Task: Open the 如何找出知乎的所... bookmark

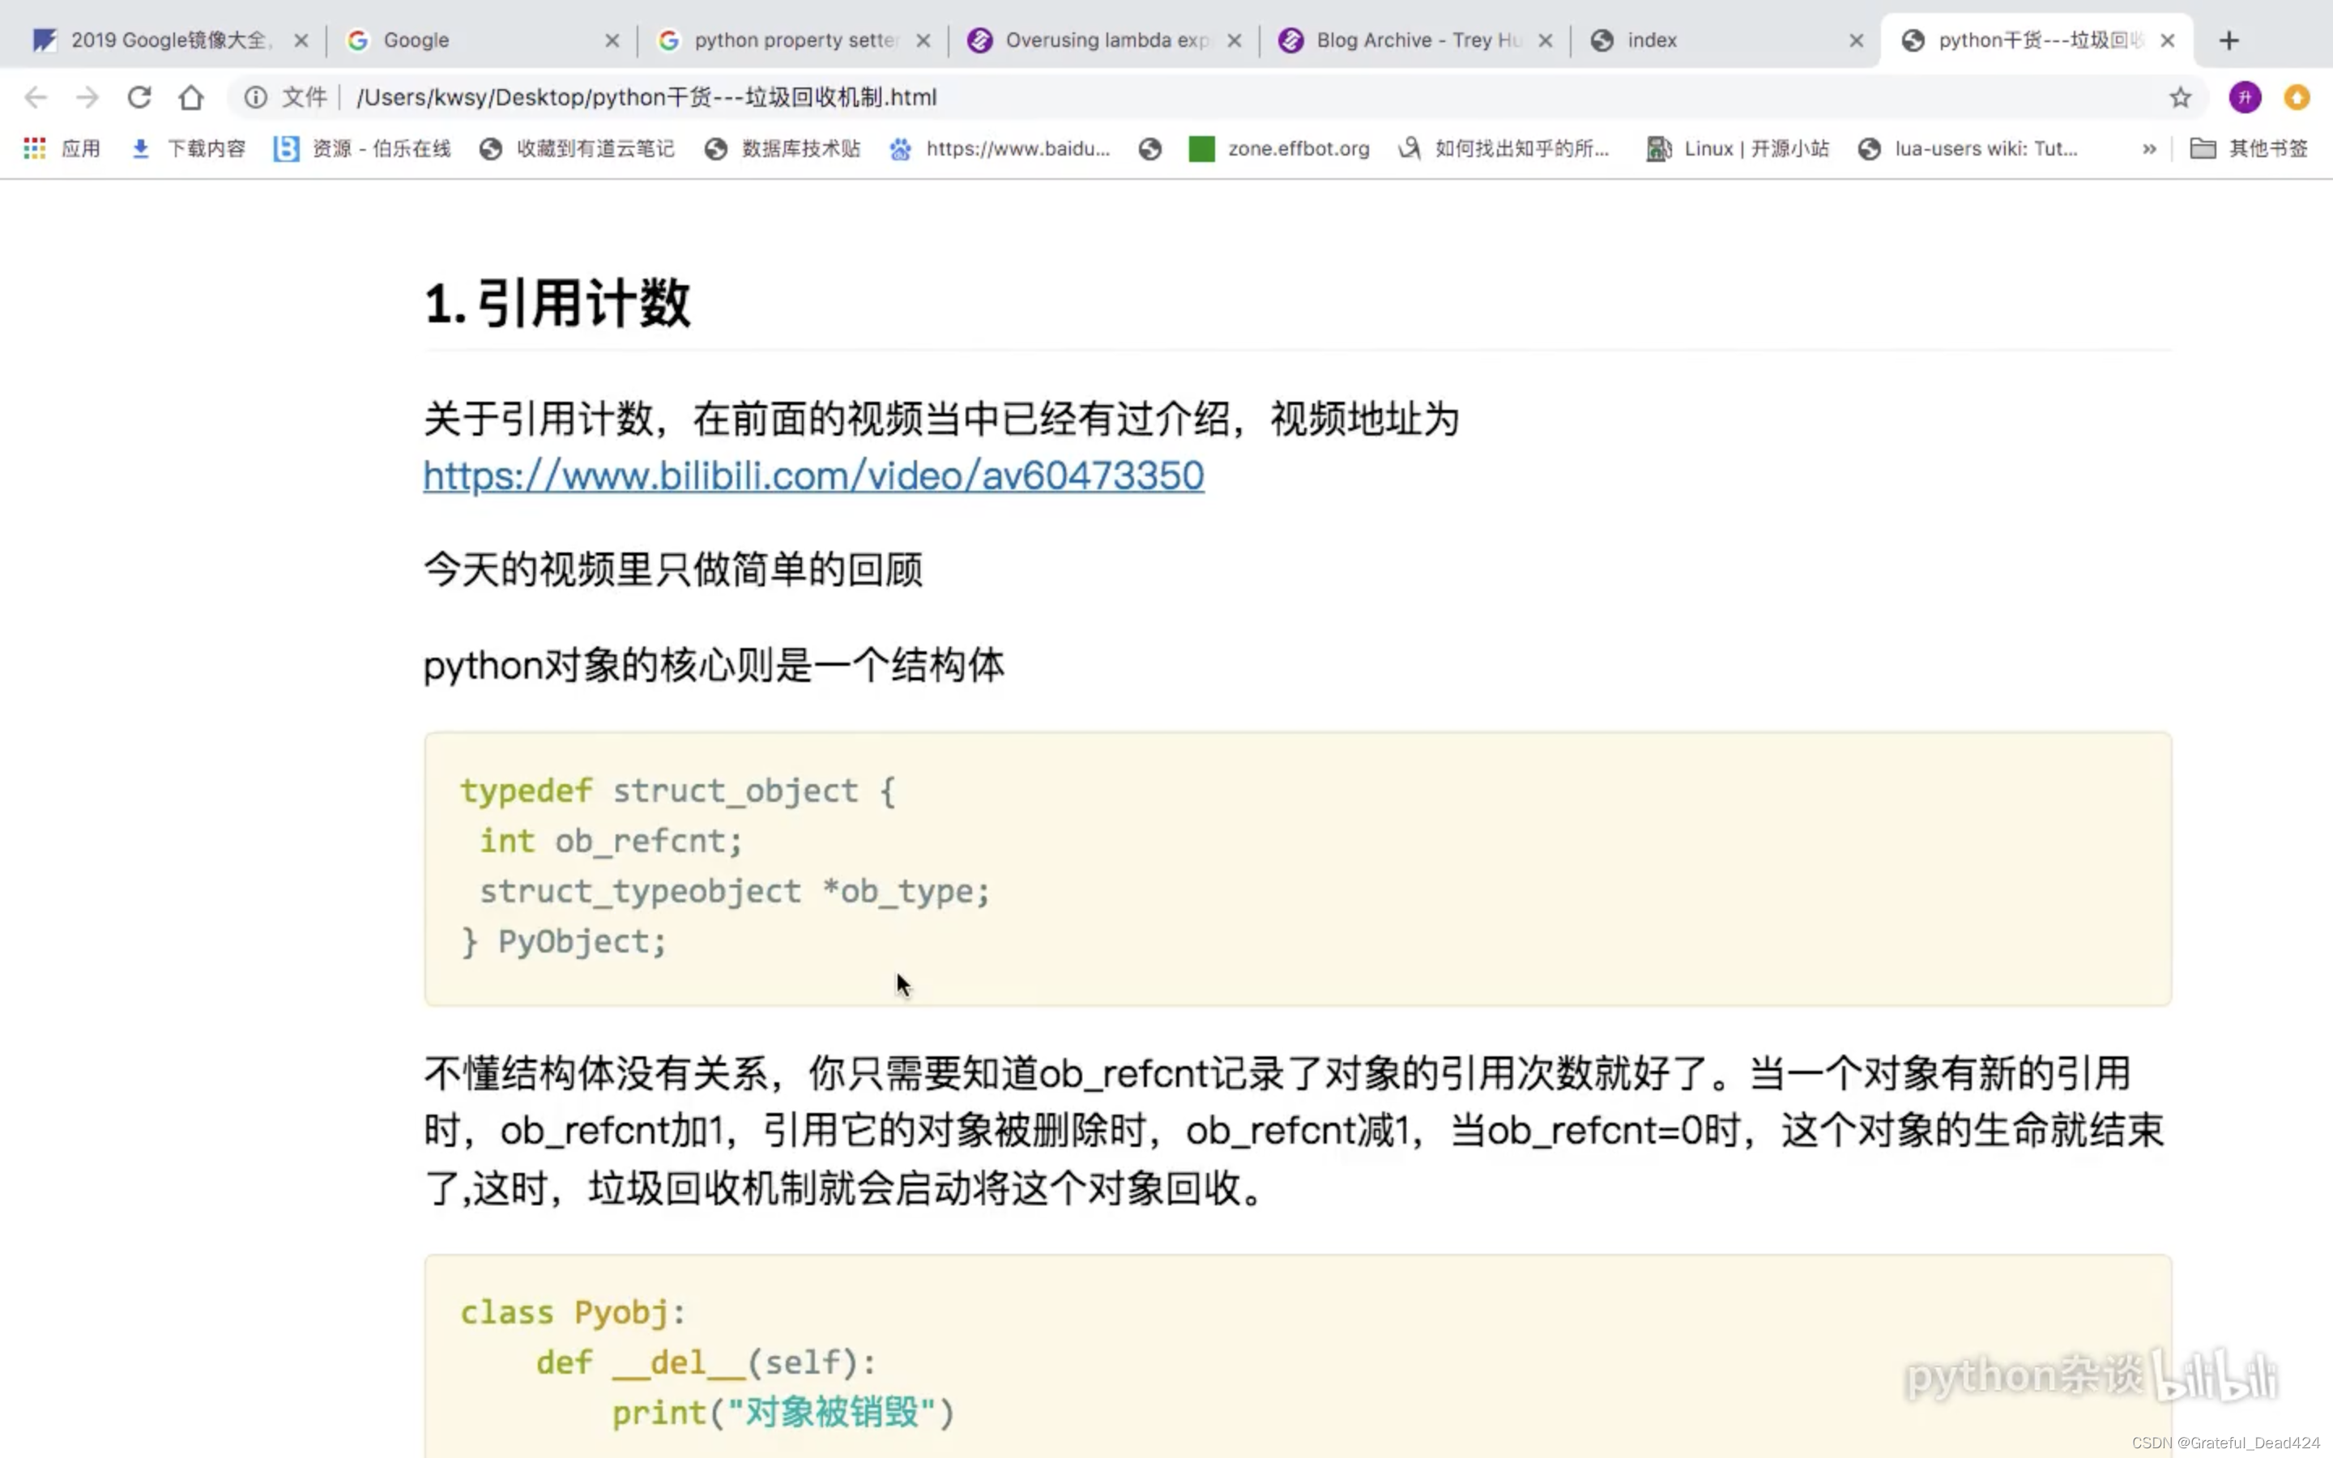Action: pos(1504,148)
